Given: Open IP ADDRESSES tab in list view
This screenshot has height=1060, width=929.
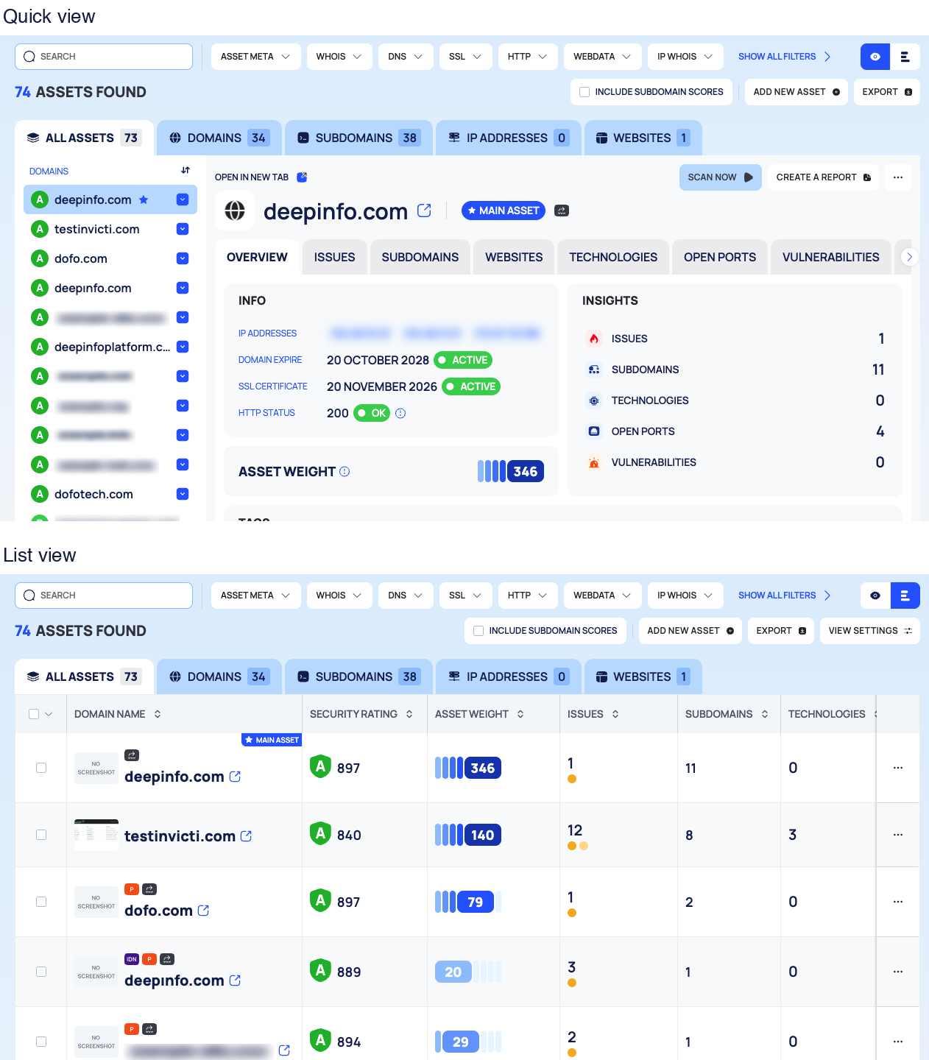Looking at the screenshot, I should [509, 676].
